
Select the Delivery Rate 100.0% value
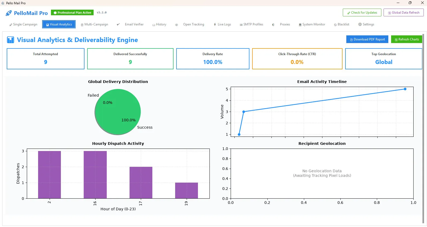pyautogui.click(x=213, y=62)
